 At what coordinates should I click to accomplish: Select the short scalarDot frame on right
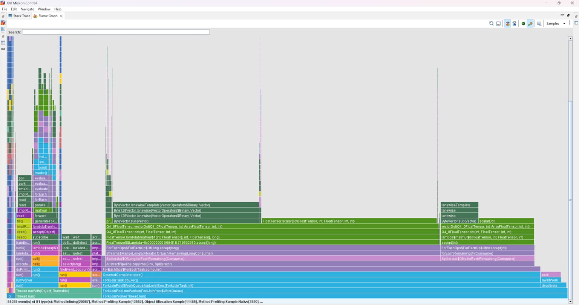click(x=506, y=221)
